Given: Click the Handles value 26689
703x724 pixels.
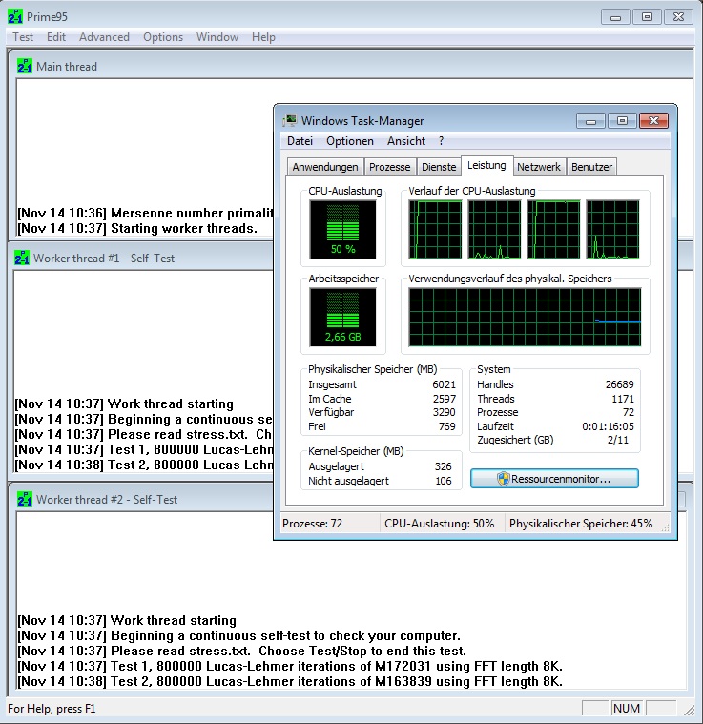Looking at the screenshot, I should [x=619, y=384].
